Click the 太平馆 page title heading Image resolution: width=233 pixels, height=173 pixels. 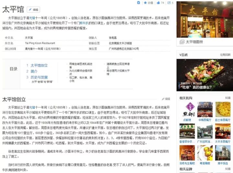point(13,9)
